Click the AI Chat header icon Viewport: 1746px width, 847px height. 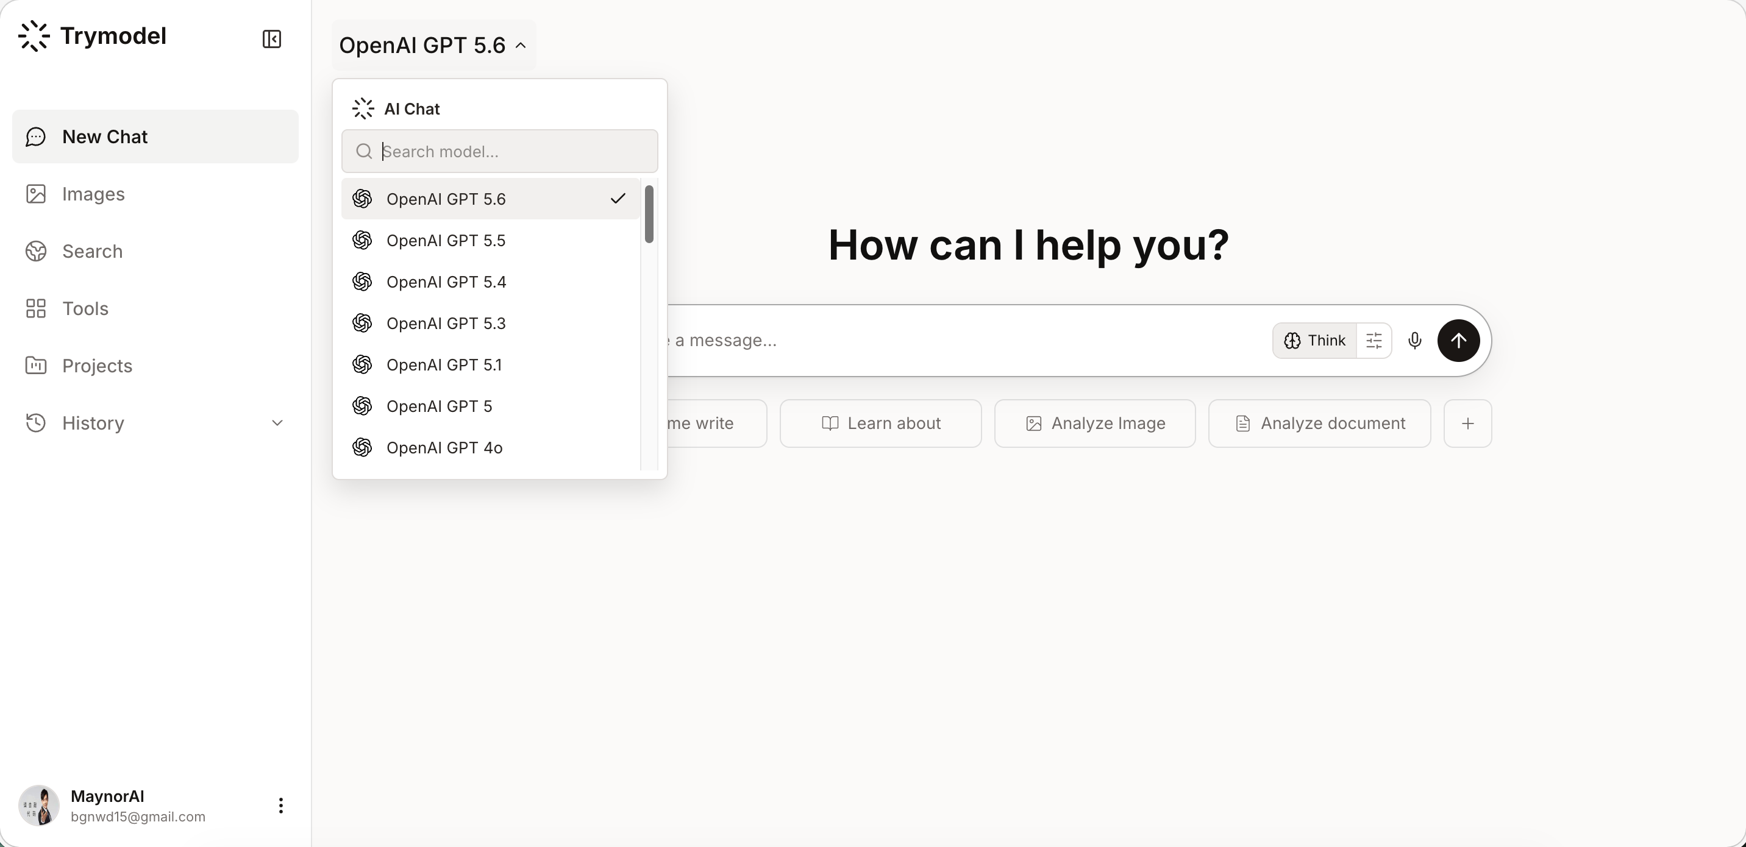[x=363, y=108]
